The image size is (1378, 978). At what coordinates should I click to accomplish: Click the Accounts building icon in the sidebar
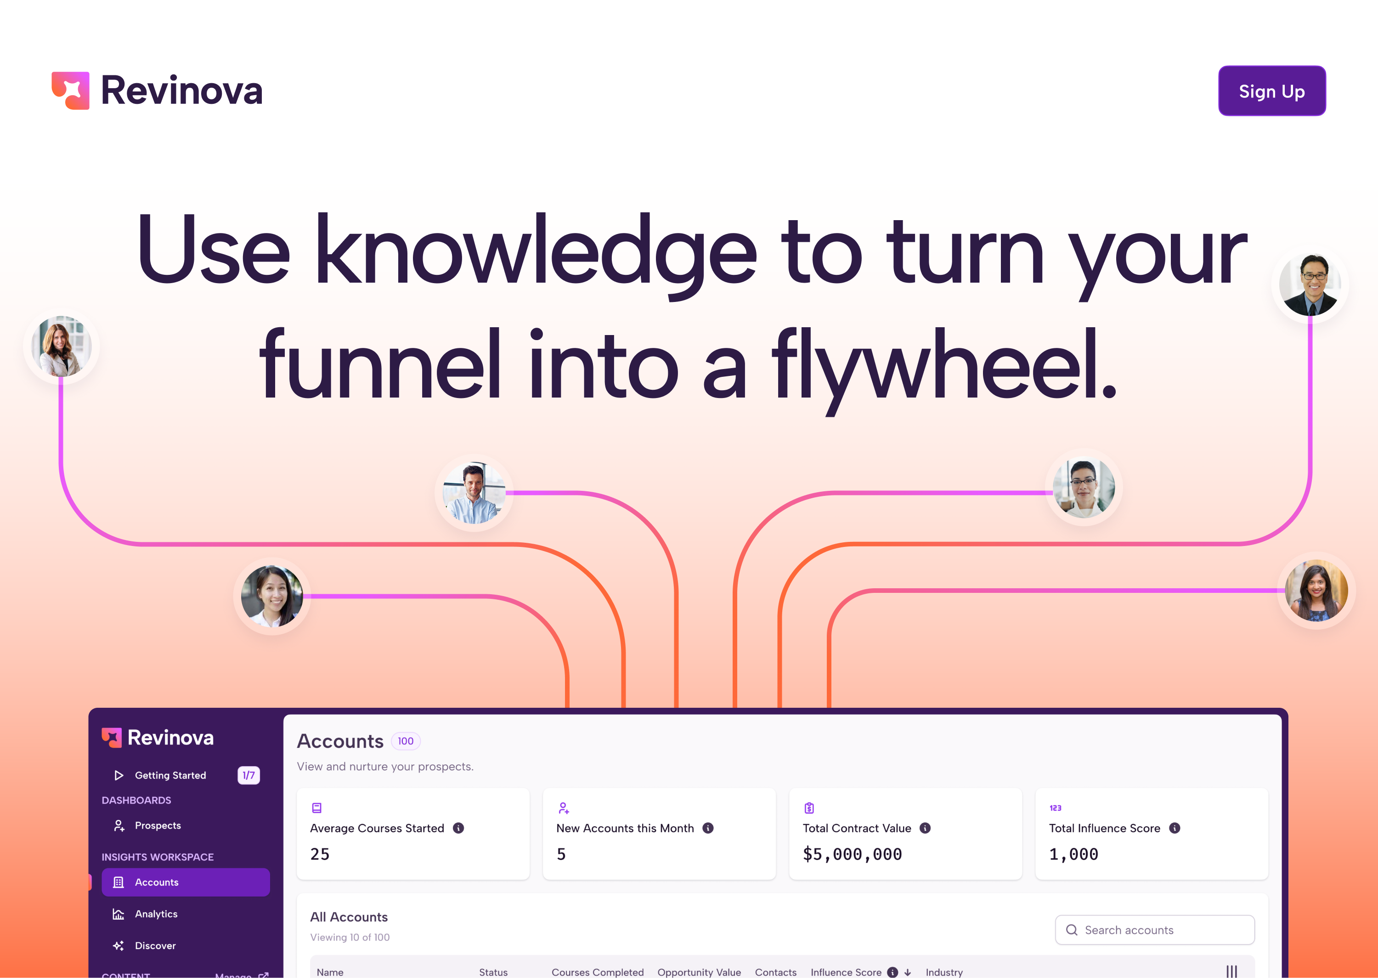click(x=119, y=882)
